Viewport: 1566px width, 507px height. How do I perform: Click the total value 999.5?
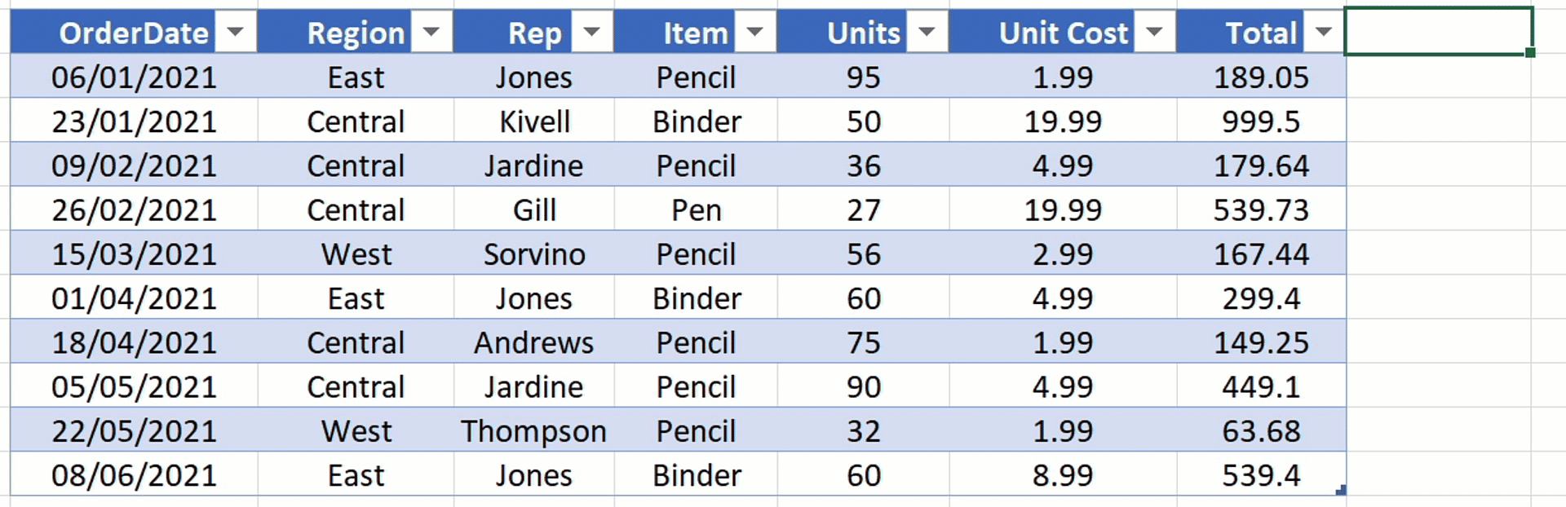(1260, 121)
